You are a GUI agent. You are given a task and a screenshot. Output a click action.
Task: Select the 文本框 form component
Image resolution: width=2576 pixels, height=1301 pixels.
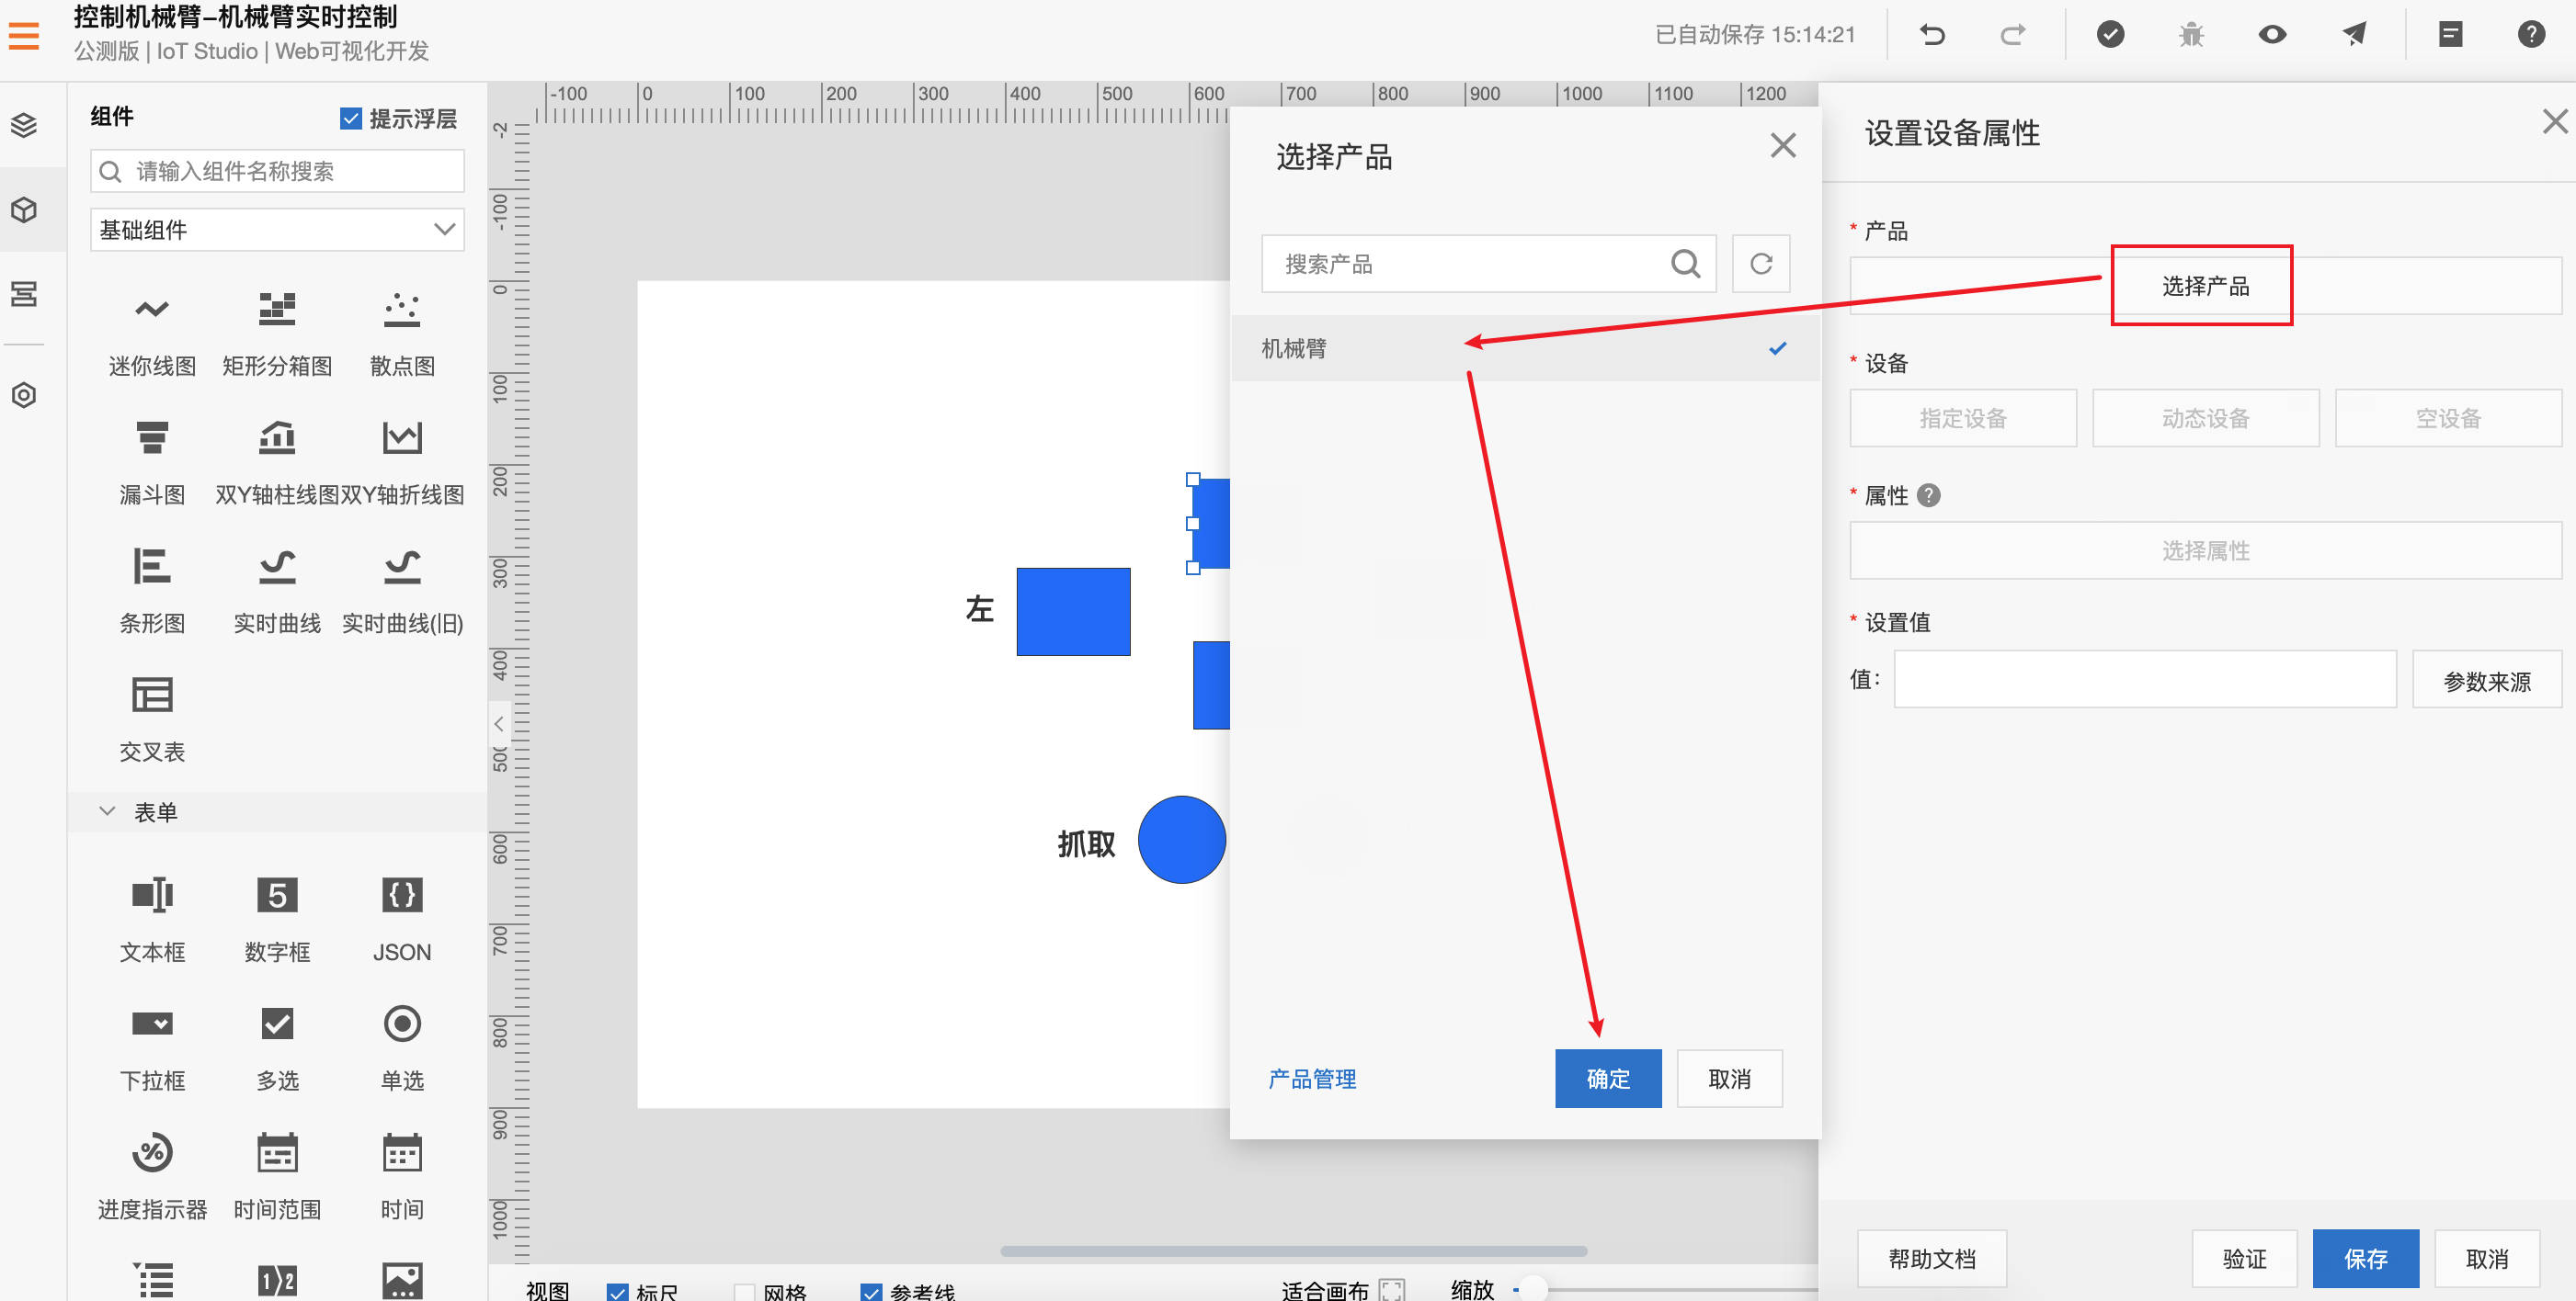point(152,921)
